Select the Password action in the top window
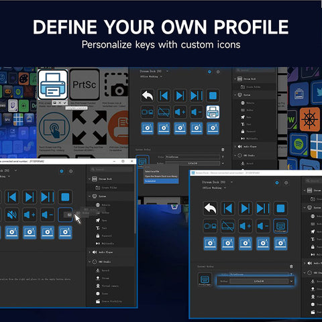The height and width of the screenshot is (322, 322). pos(248,131)
